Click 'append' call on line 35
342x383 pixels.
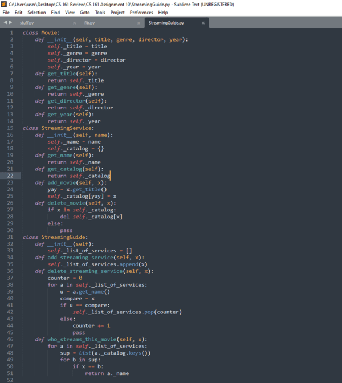[x=129, y=264]
